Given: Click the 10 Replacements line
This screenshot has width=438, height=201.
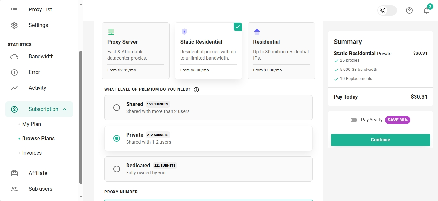Looking at the screenshot, I should point(353,79).
